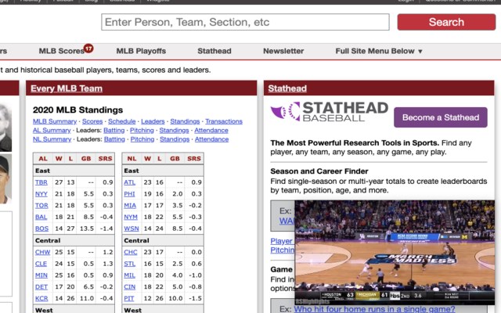Open AL Leaders Pitching link
The height and width of the screenshot is (313, 501).
pos(142,131)
